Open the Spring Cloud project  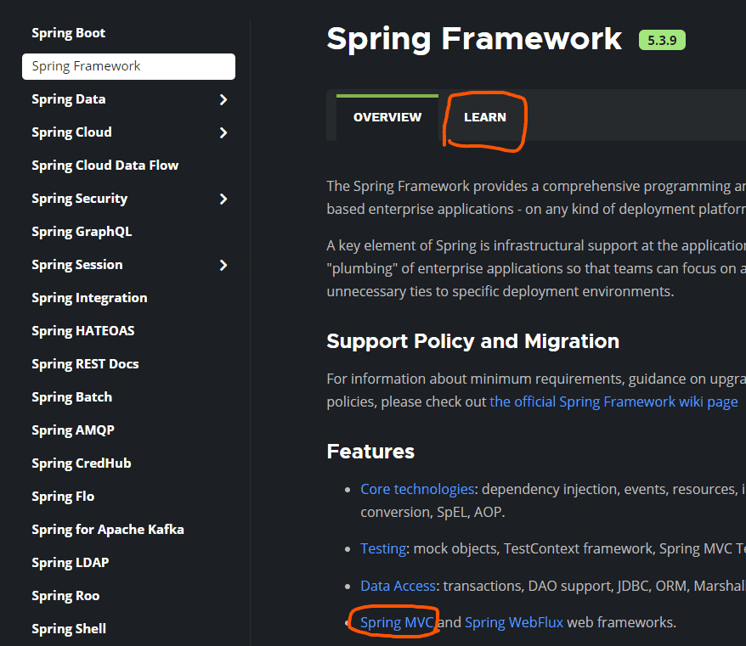pyautogui.click(x=72, y=132)
